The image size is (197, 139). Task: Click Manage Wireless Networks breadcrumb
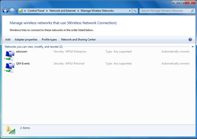pyautogui.click(x=97, y=11)
